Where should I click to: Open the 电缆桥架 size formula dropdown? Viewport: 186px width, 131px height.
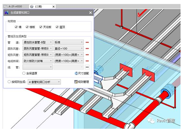(x=68, y=61)
